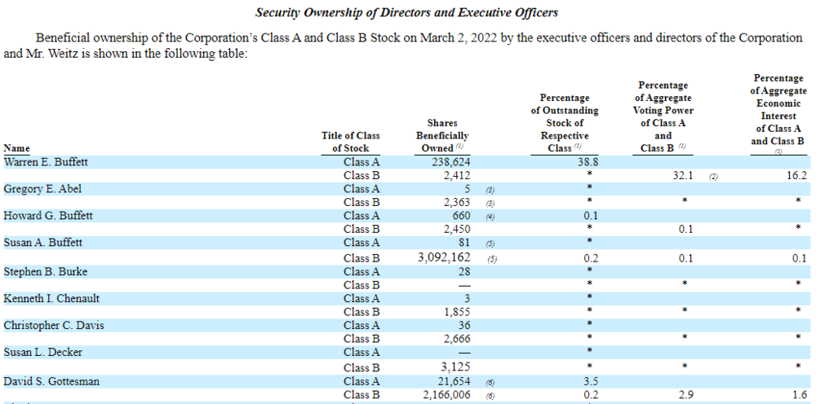Select the Susan L. Decker name cell
The height and width of the screenshot is (404, 816).
(42, 352)
